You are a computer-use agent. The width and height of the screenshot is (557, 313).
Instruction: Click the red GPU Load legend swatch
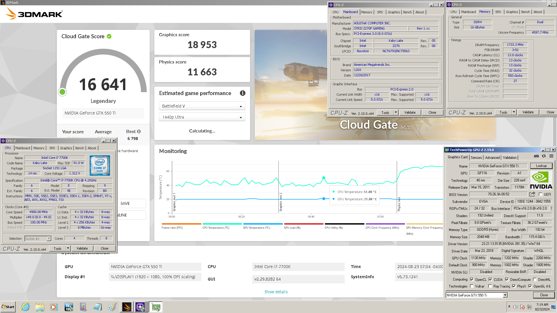point(304,224)
